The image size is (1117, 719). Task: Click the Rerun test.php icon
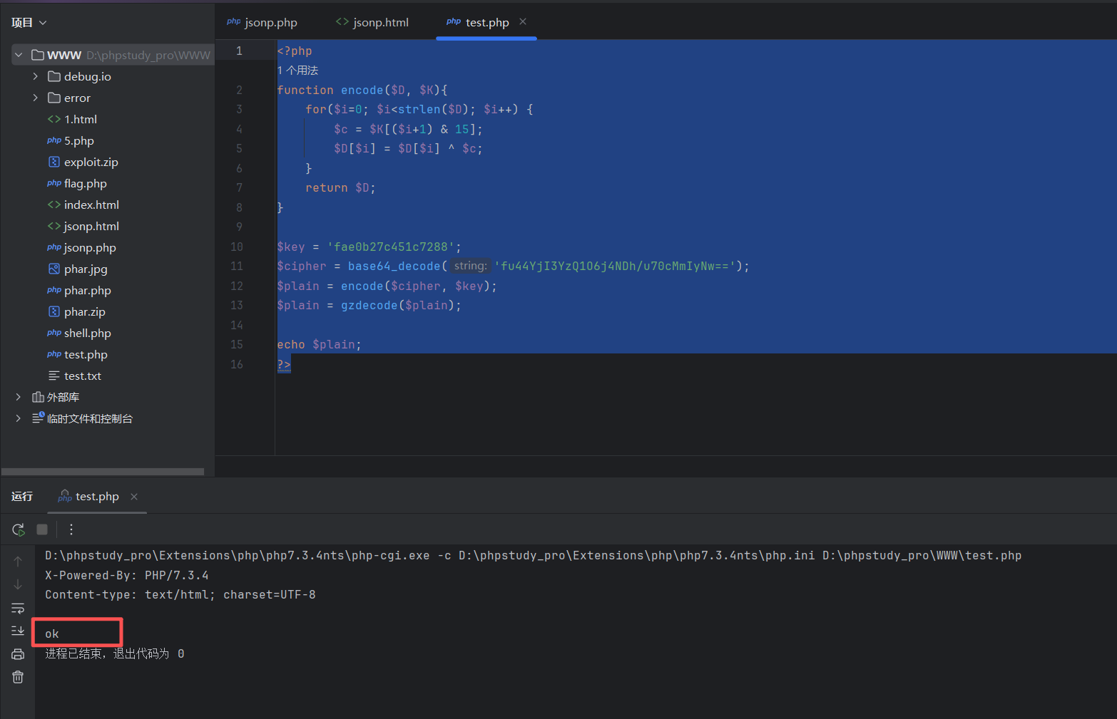[19, 529]
